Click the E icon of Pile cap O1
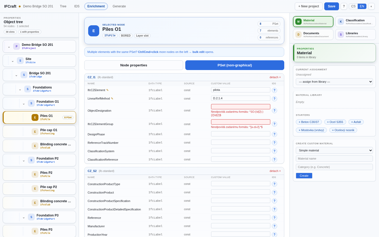 coord(35,132)
